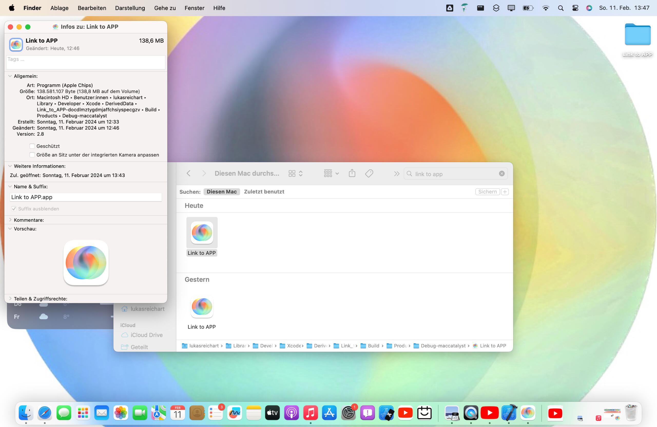Click the Name & Suffix text field

85,197
